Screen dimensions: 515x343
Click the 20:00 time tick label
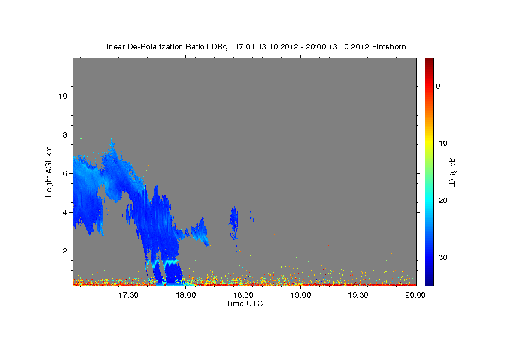tap(415, 295)
